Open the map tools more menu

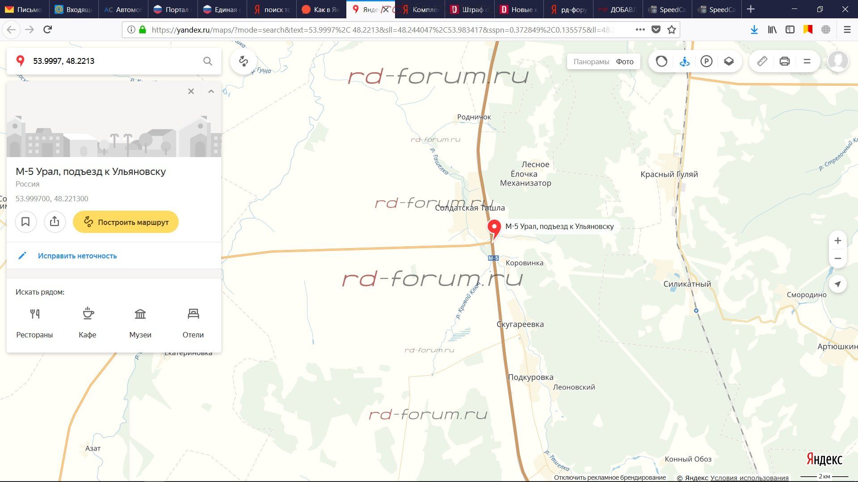(807, 61)
